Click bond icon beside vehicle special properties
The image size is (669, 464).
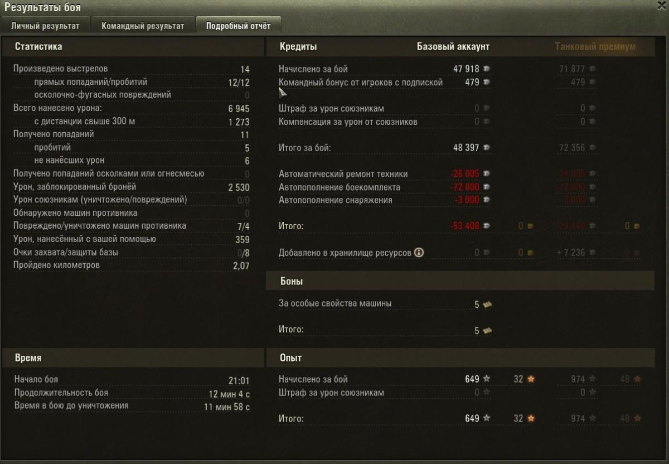[x=487, y=304]
